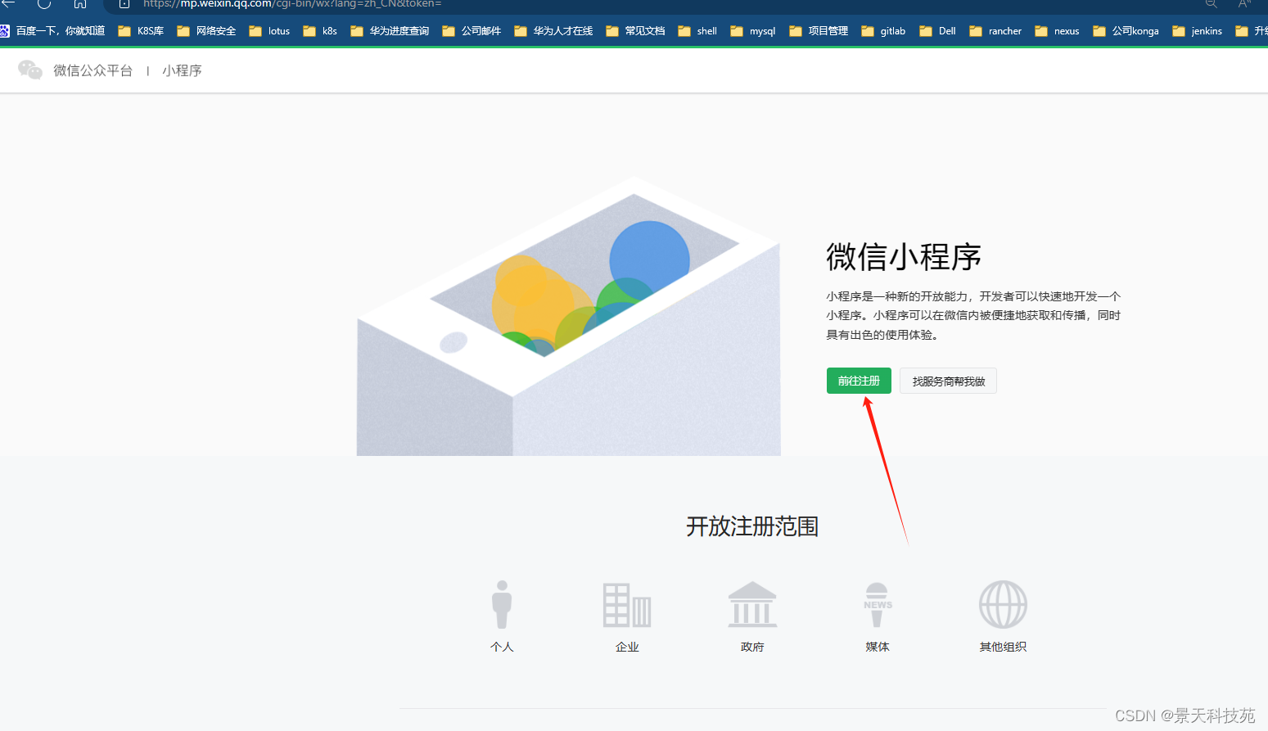Viewport: 1268px width, 731px height.
Task: Open the 公司konga bookmark folder
Action: click(x=1126, y=31)
